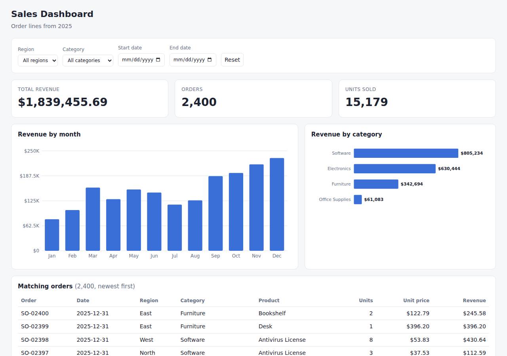Image resolution: width=507 pixels, height=356 pixels.
Task: Open the Start date calendar picker icon
Action: 158,60
